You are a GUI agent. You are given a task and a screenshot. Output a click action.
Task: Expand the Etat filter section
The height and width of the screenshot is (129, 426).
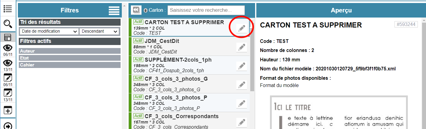point(70,58)
